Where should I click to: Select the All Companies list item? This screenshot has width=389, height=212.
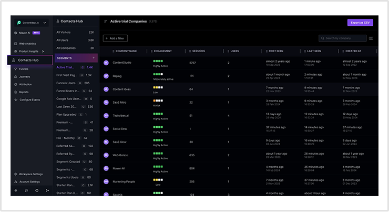point(75,48)
